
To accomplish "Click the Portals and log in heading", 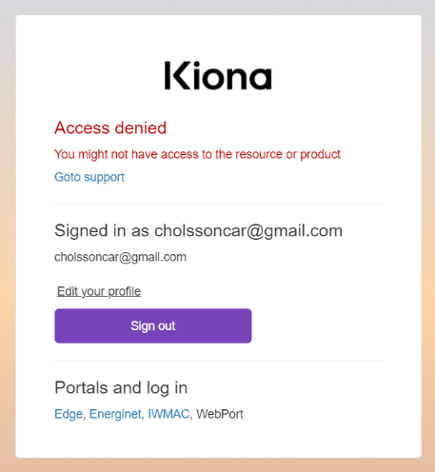I will click(121, 387).
